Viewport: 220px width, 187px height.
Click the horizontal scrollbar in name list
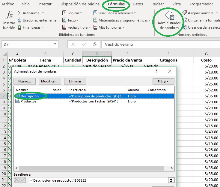click(x=90, y=168)
